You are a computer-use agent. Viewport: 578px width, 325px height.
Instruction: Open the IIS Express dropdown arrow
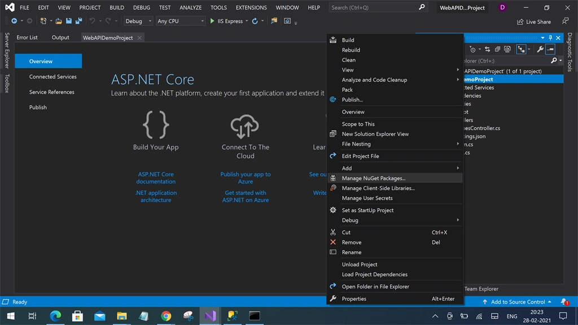pyautogui.click(x=247, y=21)
